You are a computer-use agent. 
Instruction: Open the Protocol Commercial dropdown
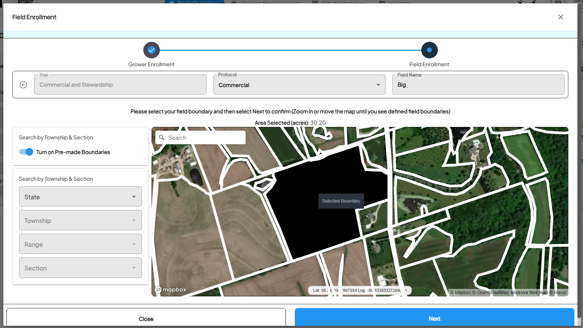pos(299,85)
